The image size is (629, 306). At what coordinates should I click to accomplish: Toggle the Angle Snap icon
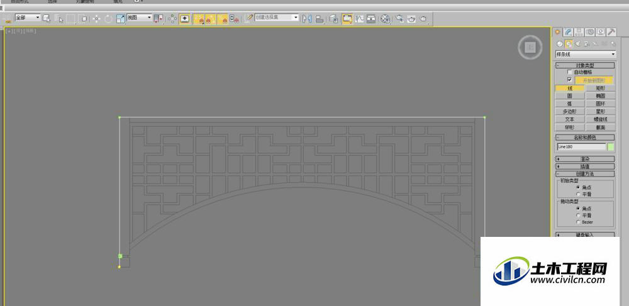211,18
